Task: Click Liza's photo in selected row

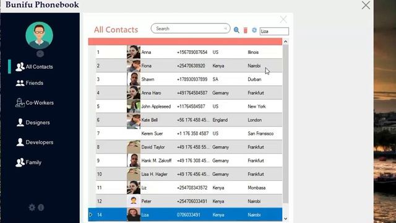Action: [134, 215]
